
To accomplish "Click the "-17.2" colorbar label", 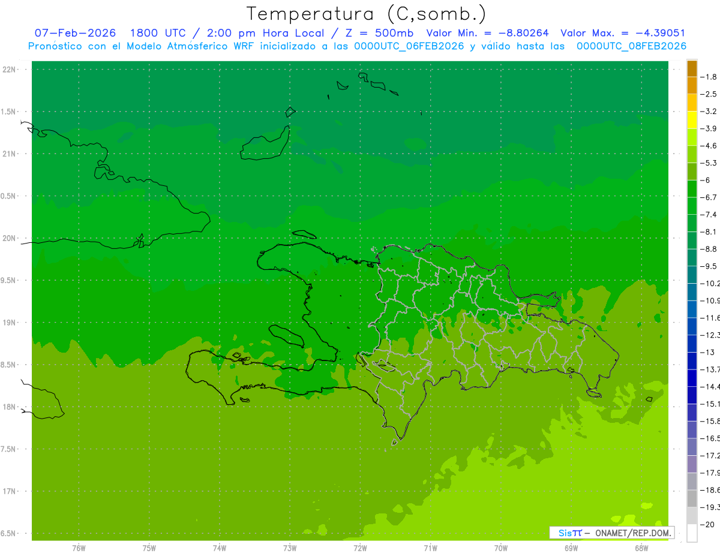I will point(710,456).
